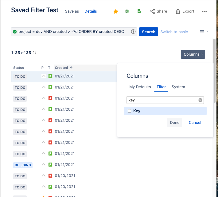The image size is (218, 197).
Task: Click the P priority column header
Action: pyautogui.click(x=42, y=68)
